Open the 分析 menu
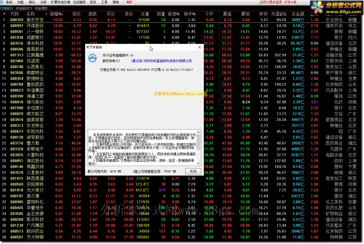 point(43,2)
